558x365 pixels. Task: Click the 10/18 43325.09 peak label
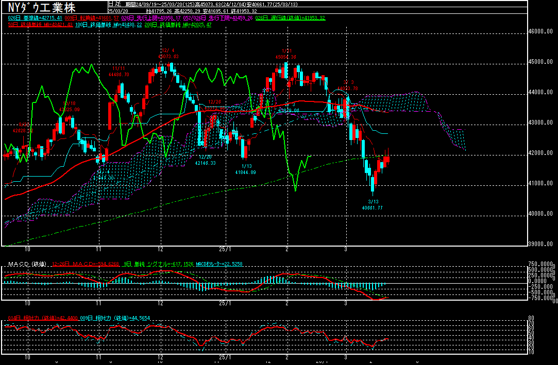(70, 106)
